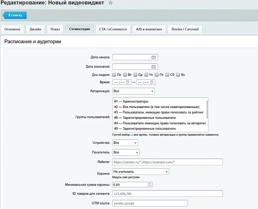This screenshot has height=209, width=258.
Task: Focus the end time input
Action: 146,82
